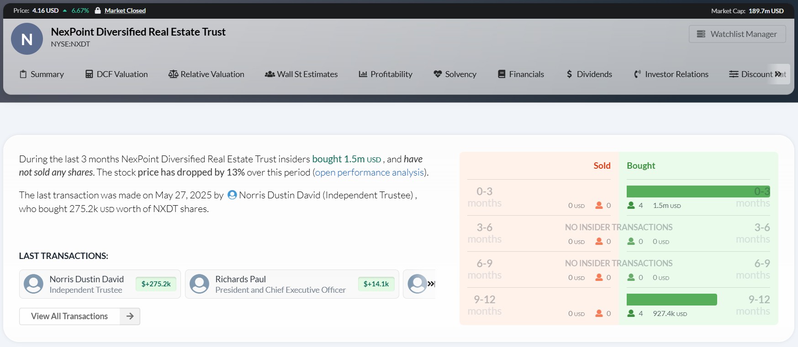Click the Sold column header
Viewport: 798px width, 347px height.
[602, 166]
